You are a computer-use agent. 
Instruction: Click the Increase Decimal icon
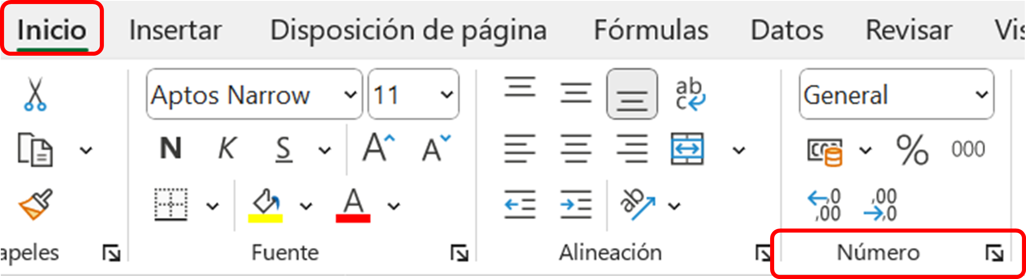click(x=824, y=205)
